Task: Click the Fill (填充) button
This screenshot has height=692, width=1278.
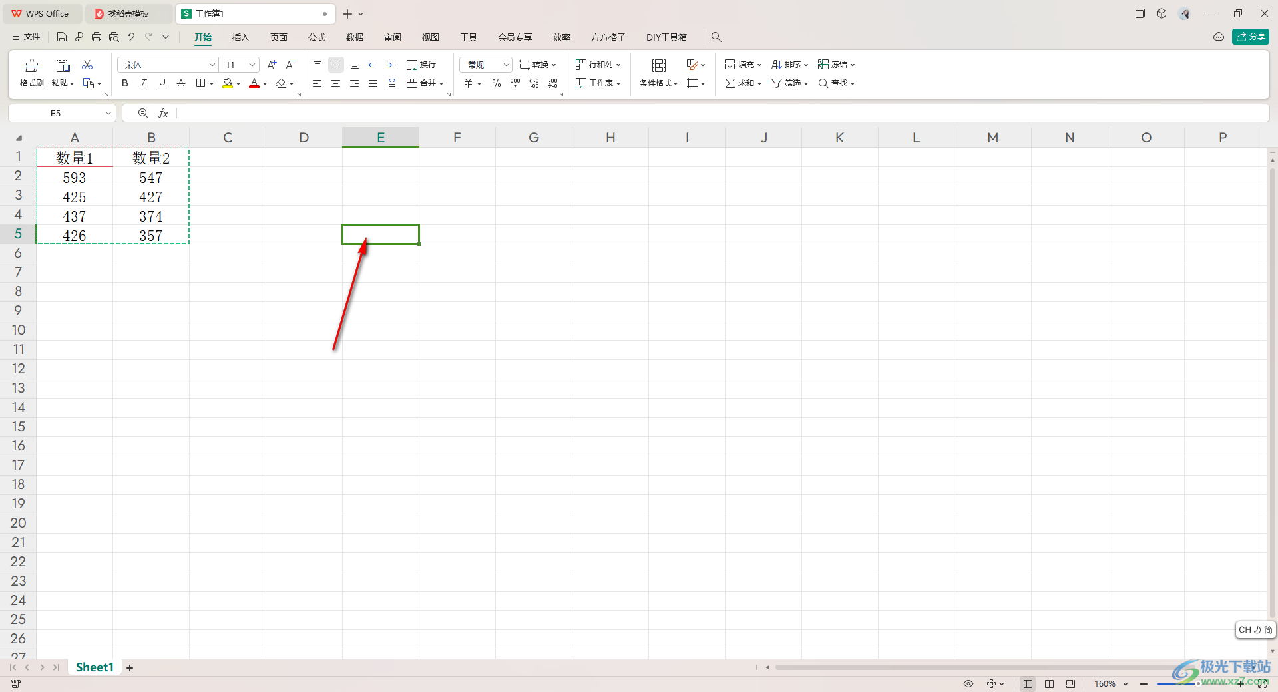Action: point(743,65)
